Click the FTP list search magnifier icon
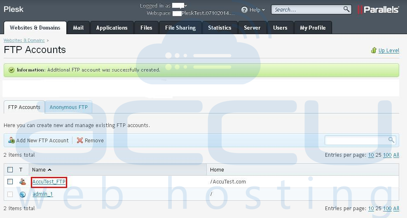Image resolution: width=407 pixels, height=218 pixels. tap(391, 140)
